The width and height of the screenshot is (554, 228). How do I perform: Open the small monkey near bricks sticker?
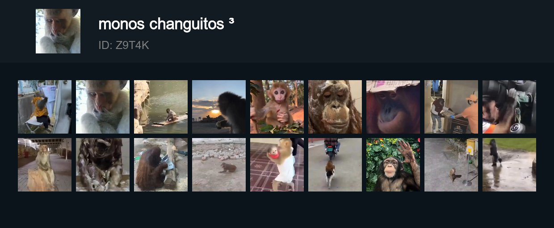coord(219,165)
